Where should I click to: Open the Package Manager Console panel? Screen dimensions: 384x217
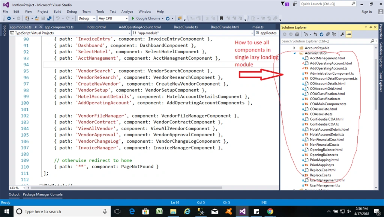pos(43,194)
